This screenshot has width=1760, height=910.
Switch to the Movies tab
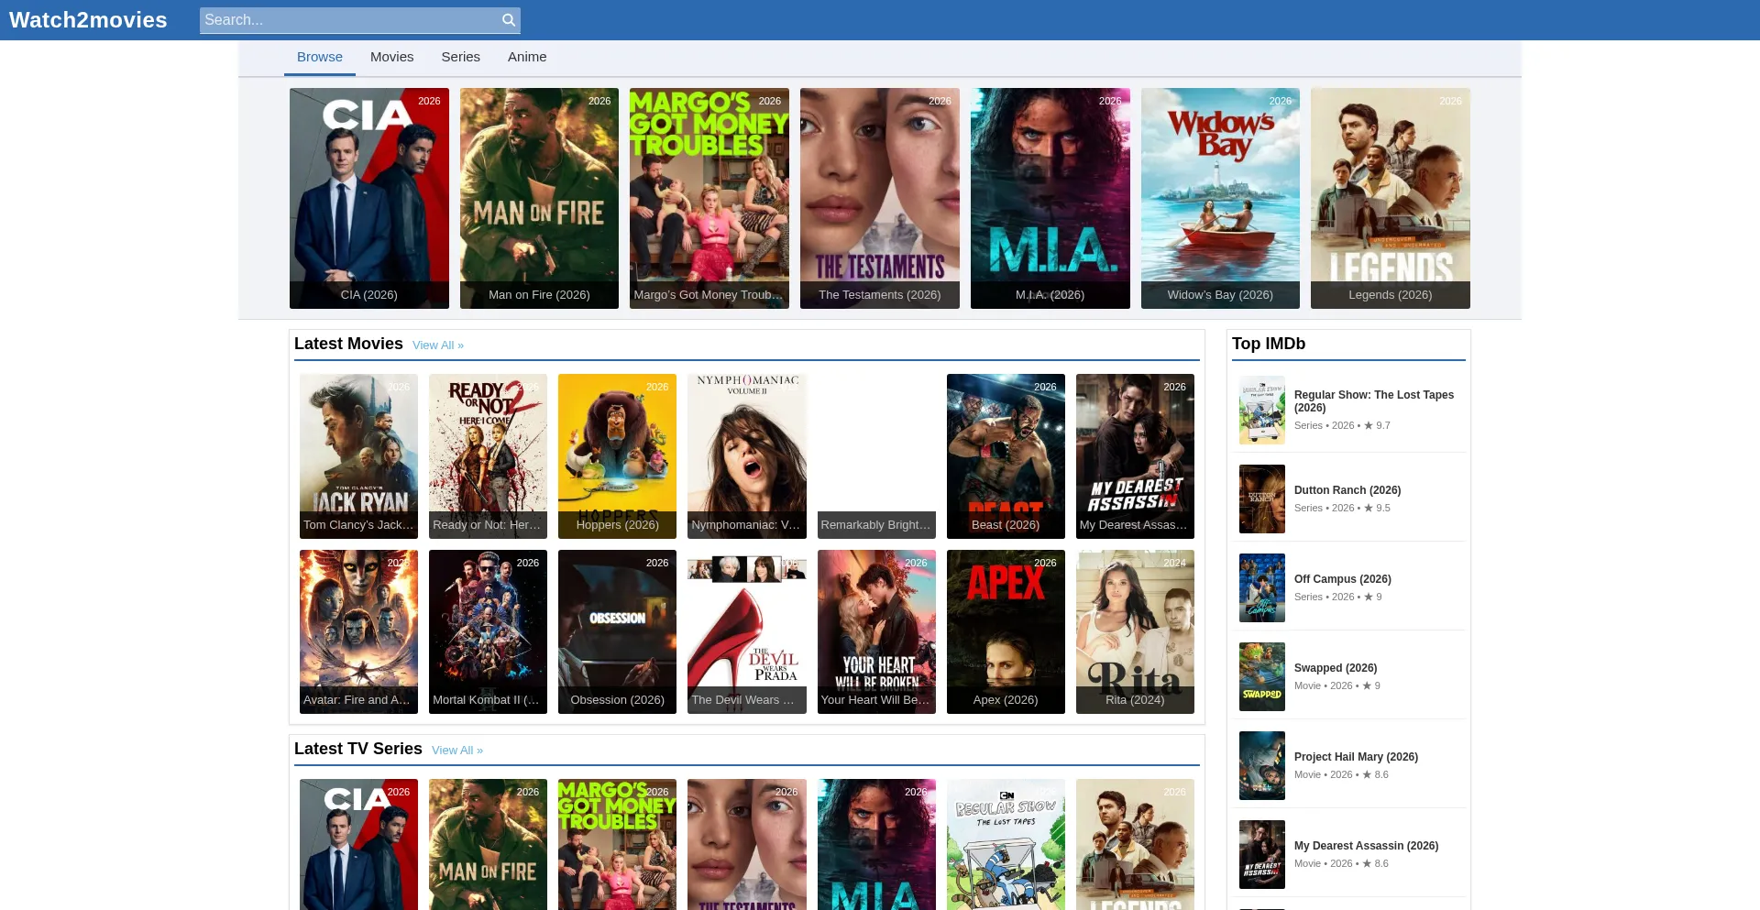[x=392, y=57]
